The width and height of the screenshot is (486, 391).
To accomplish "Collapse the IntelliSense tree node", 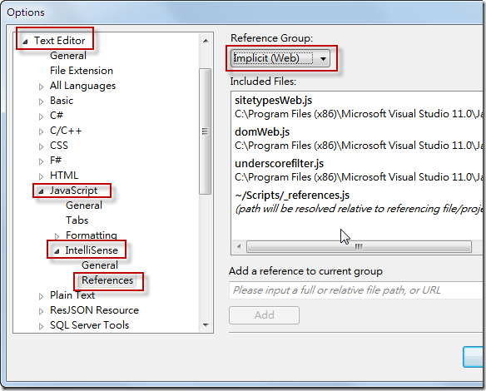I will 57,251.
